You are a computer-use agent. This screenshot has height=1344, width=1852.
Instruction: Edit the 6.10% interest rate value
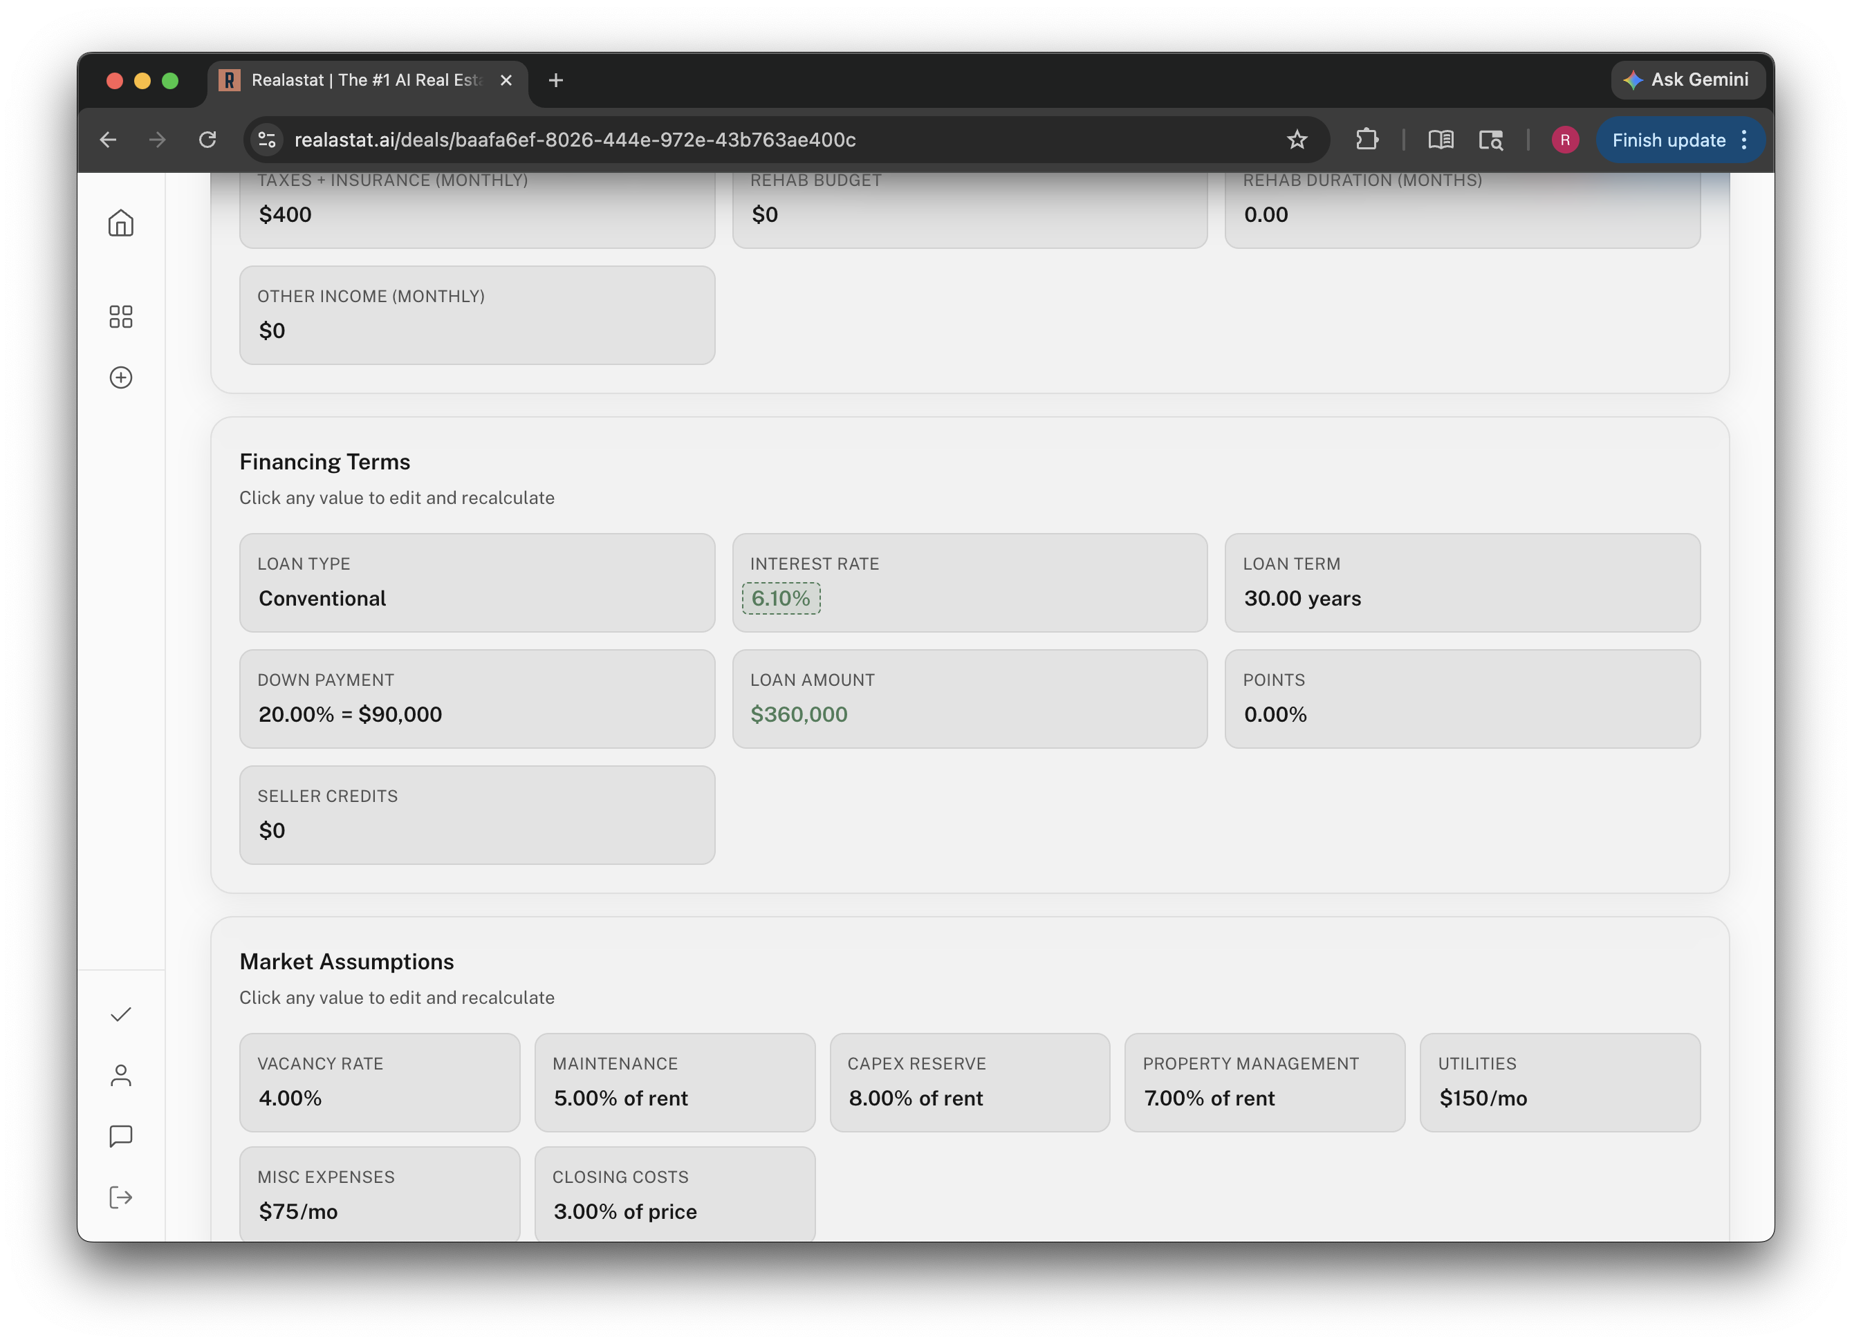coord(781,599)
